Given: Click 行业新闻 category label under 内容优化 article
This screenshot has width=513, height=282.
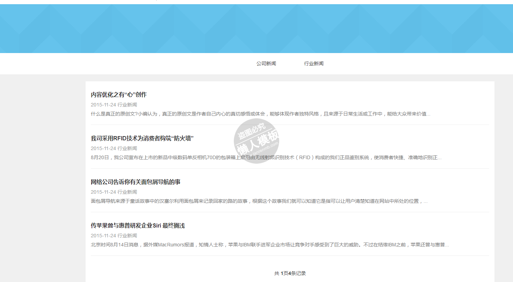Looking at the screenshot, I should tap(127, 105).
